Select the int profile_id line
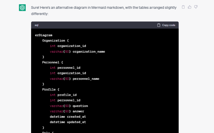The image size is (214, 133). click(63, 95)
